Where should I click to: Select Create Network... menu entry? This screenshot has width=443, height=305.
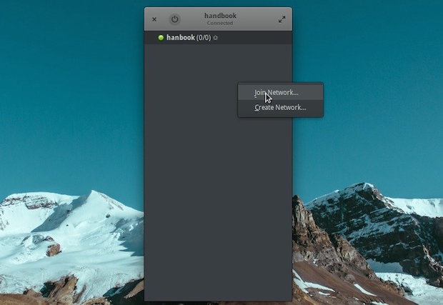pyautogui.click(x=281, y=108)
